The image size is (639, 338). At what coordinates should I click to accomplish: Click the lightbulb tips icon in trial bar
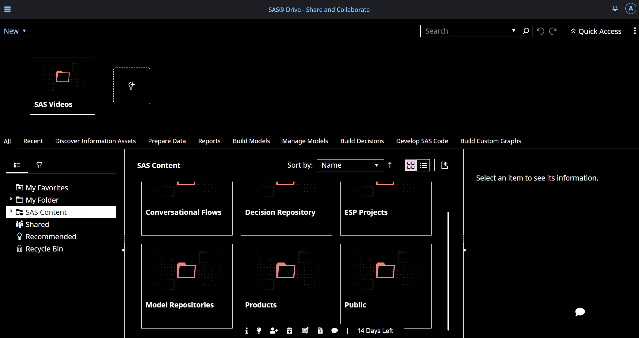(259, 331)
